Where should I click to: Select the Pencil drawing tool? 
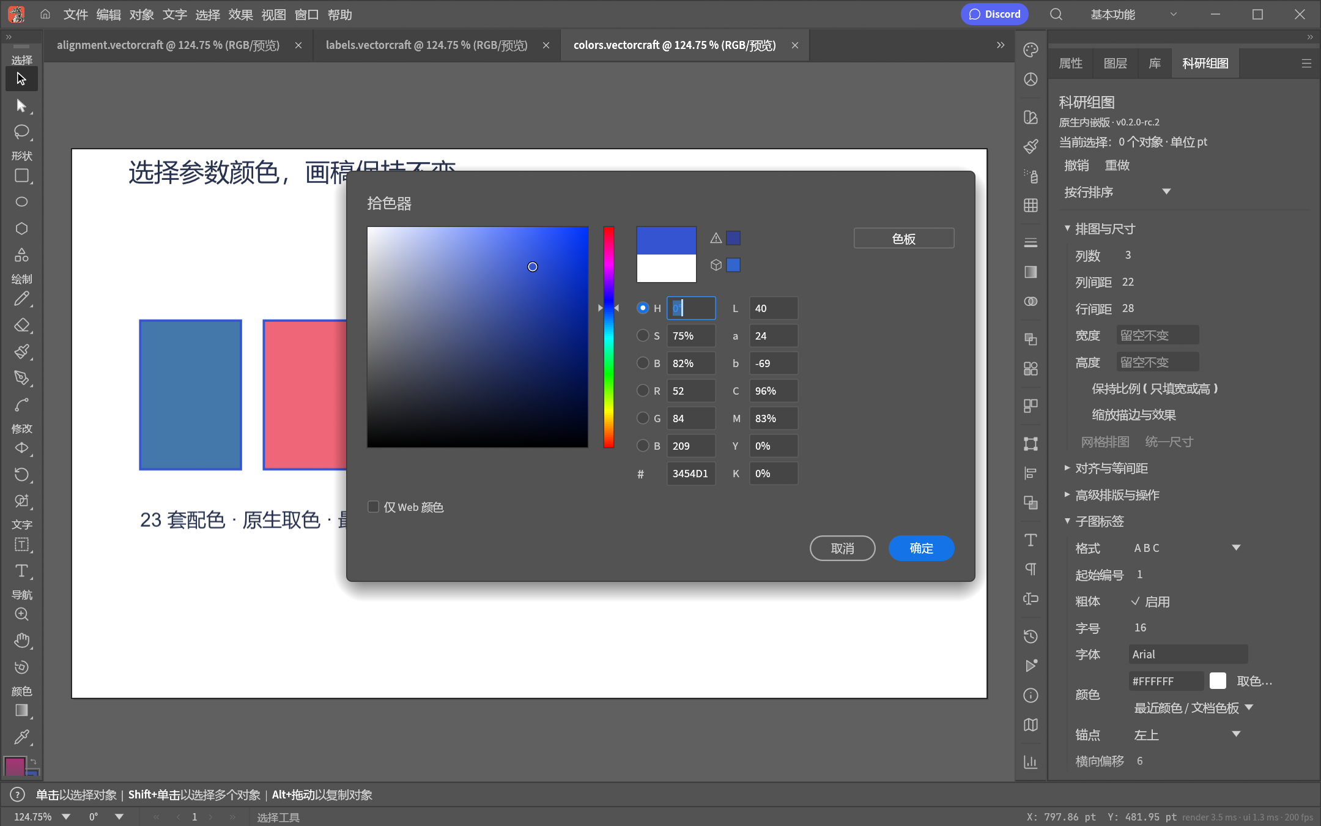21,299
